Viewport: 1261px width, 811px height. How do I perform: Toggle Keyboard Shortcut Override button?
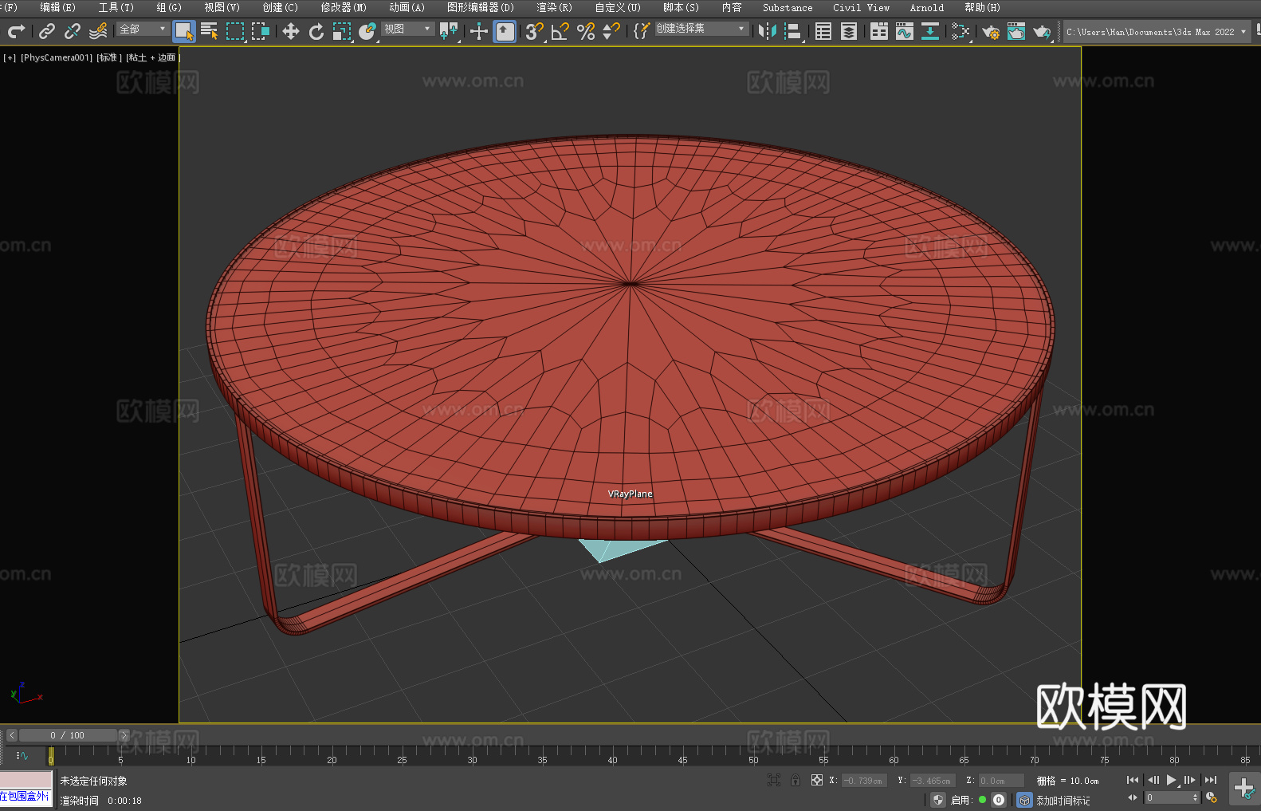[x=505, y=31]
